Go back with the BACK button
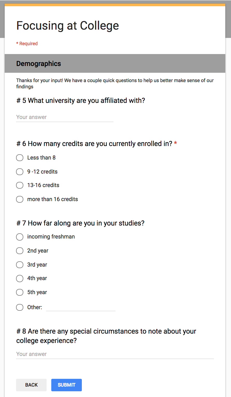Image resolution: width=231 pixels, height=397 pixels. pyautogui.click(x=31, y=385)
